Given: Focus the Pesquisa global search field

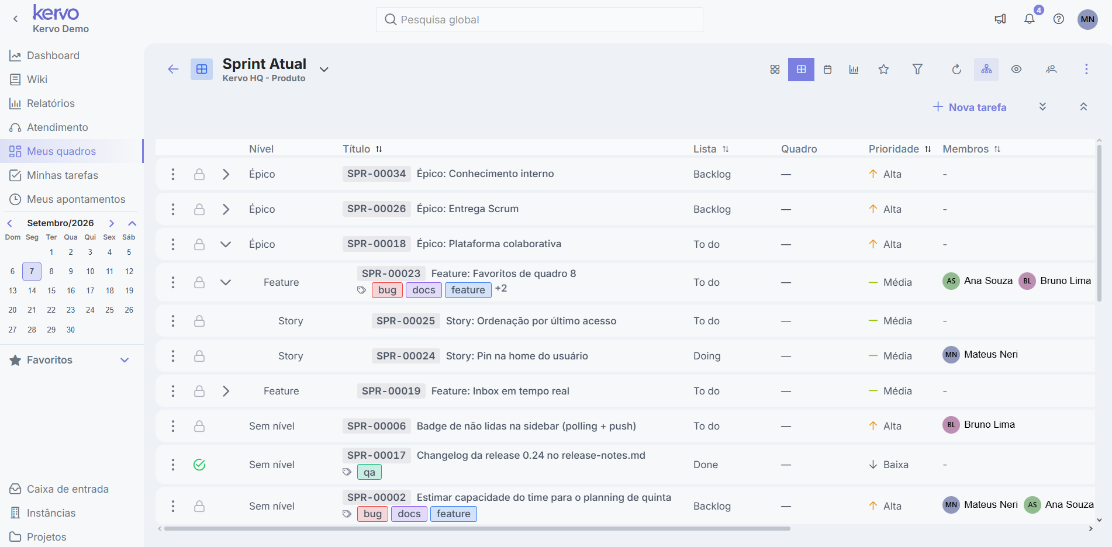Looking at the screenshot, I should click(539, 20).
